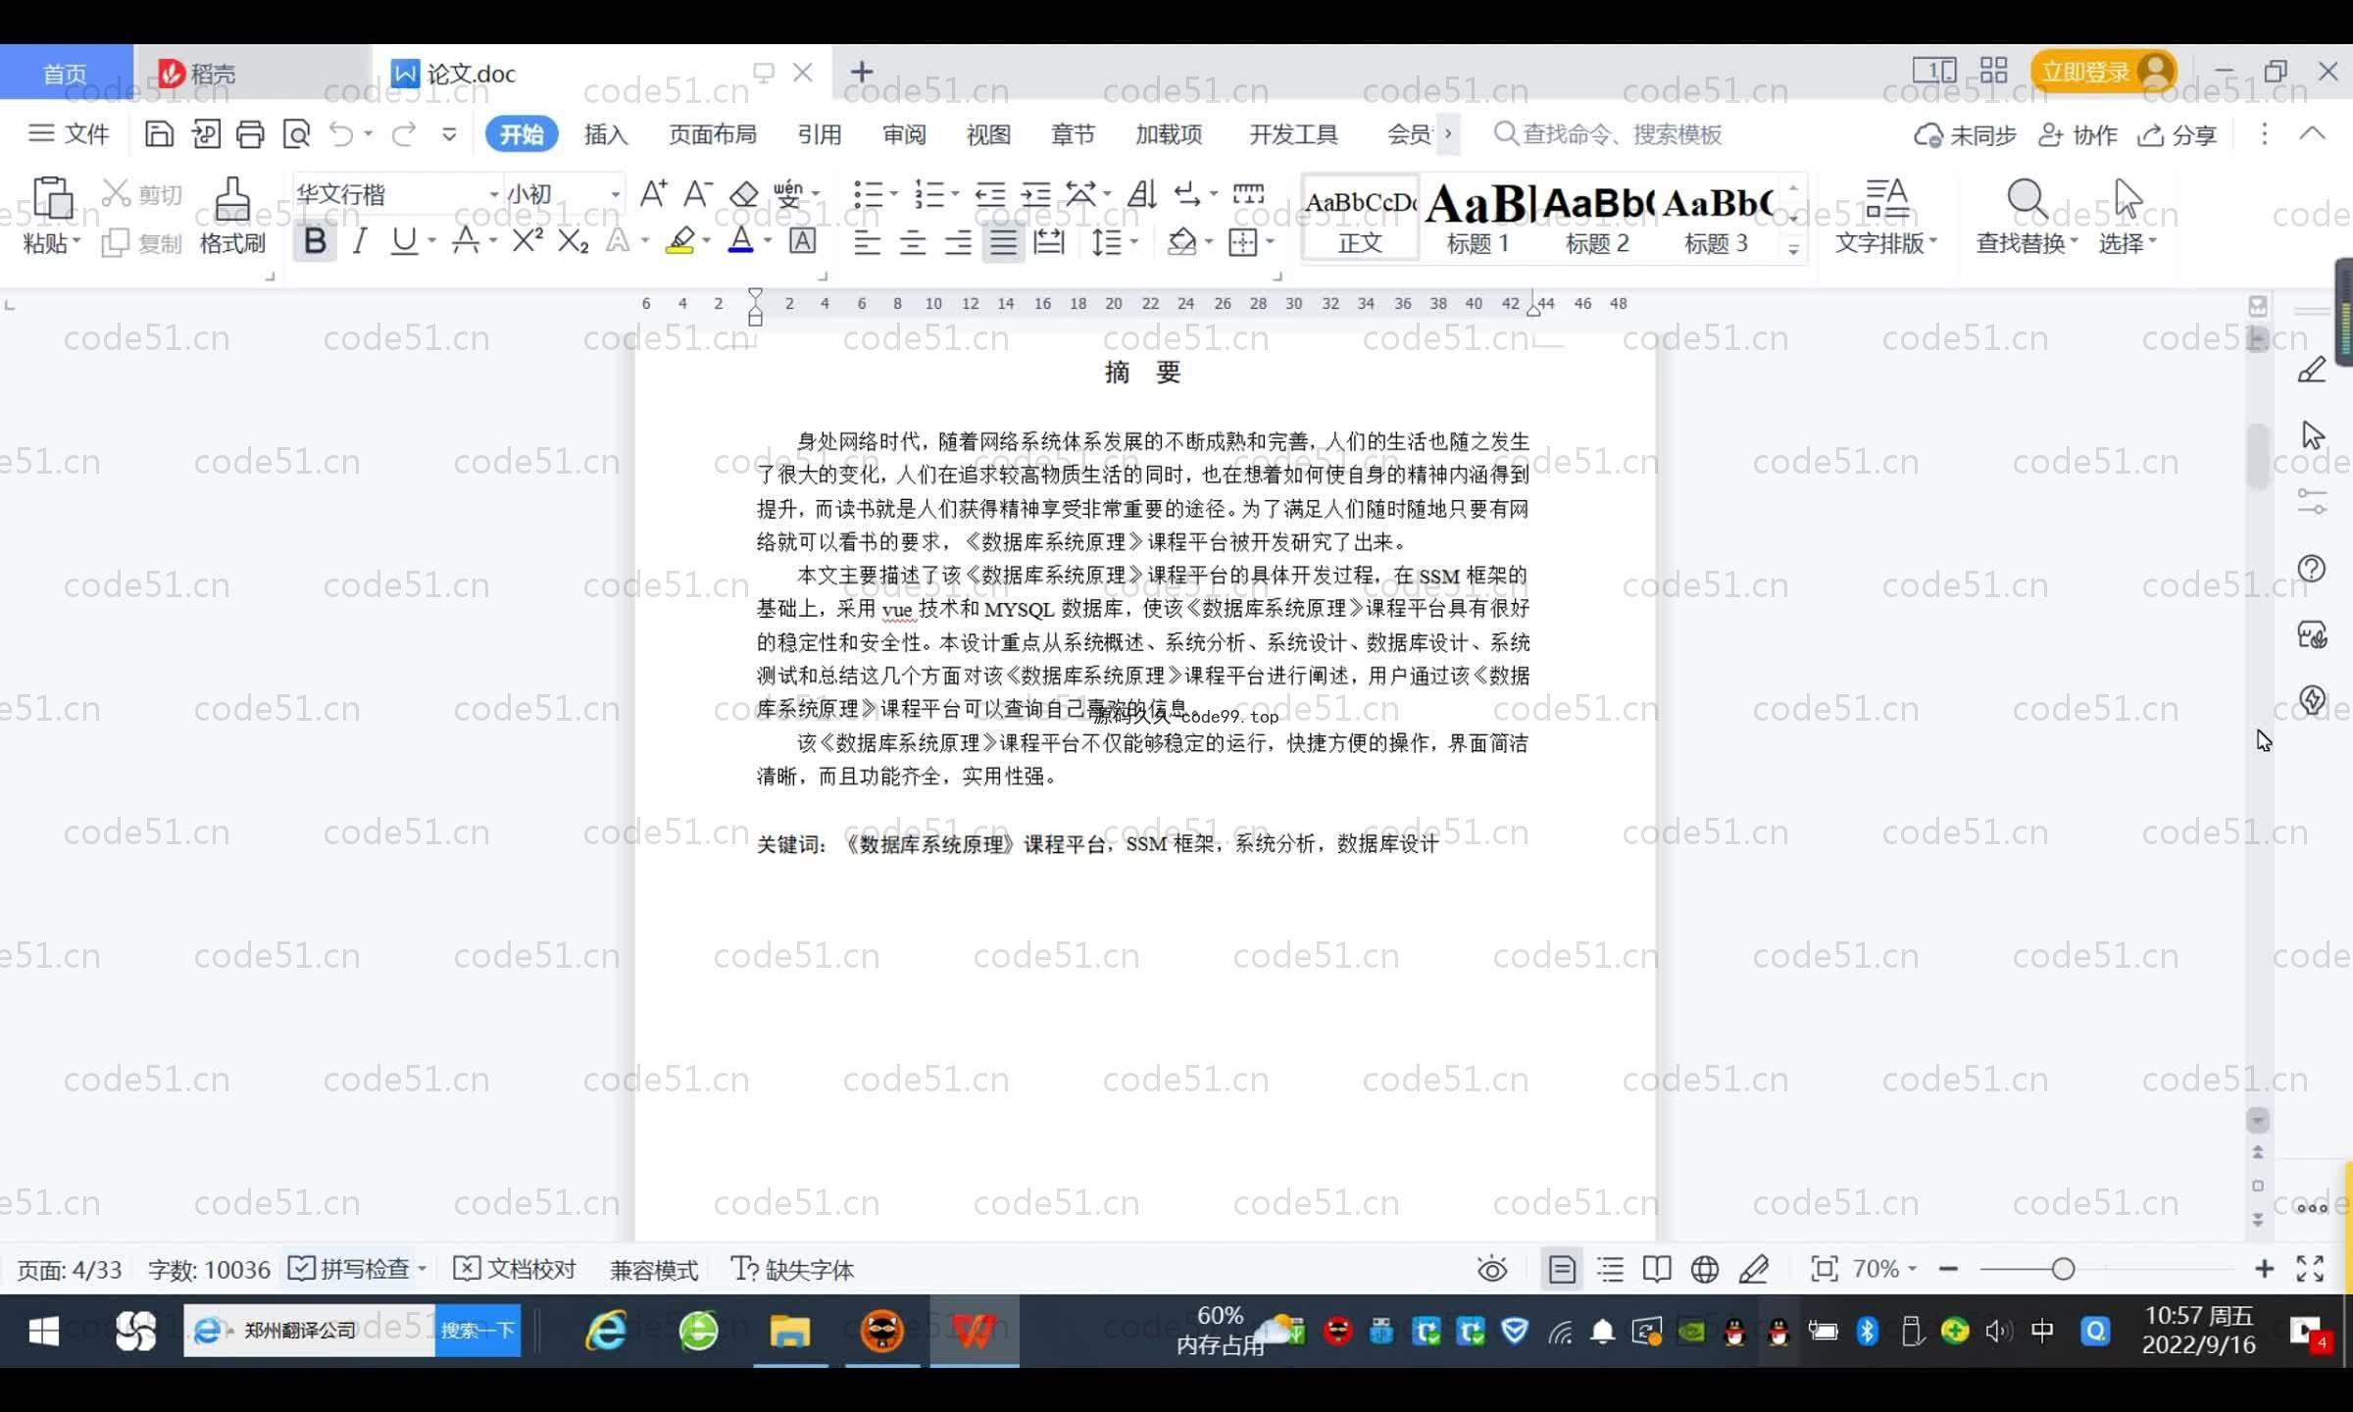Image resolution: width=2353 pixels, height=1412 pixels.
Task: Expand Select tool dropdown
Action: 2153,241
